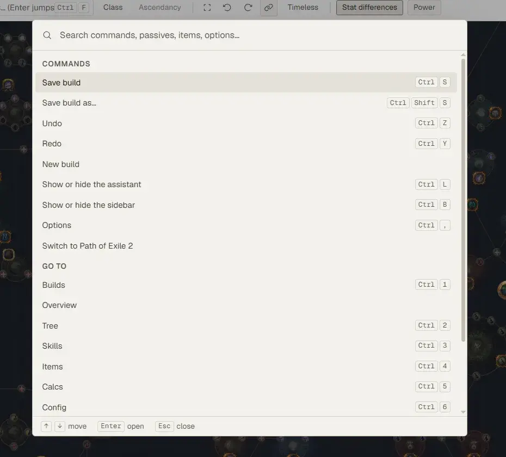The width and height of the screenshot is (506, 457).
Task: Go to Skills
Action: (246, 346)
